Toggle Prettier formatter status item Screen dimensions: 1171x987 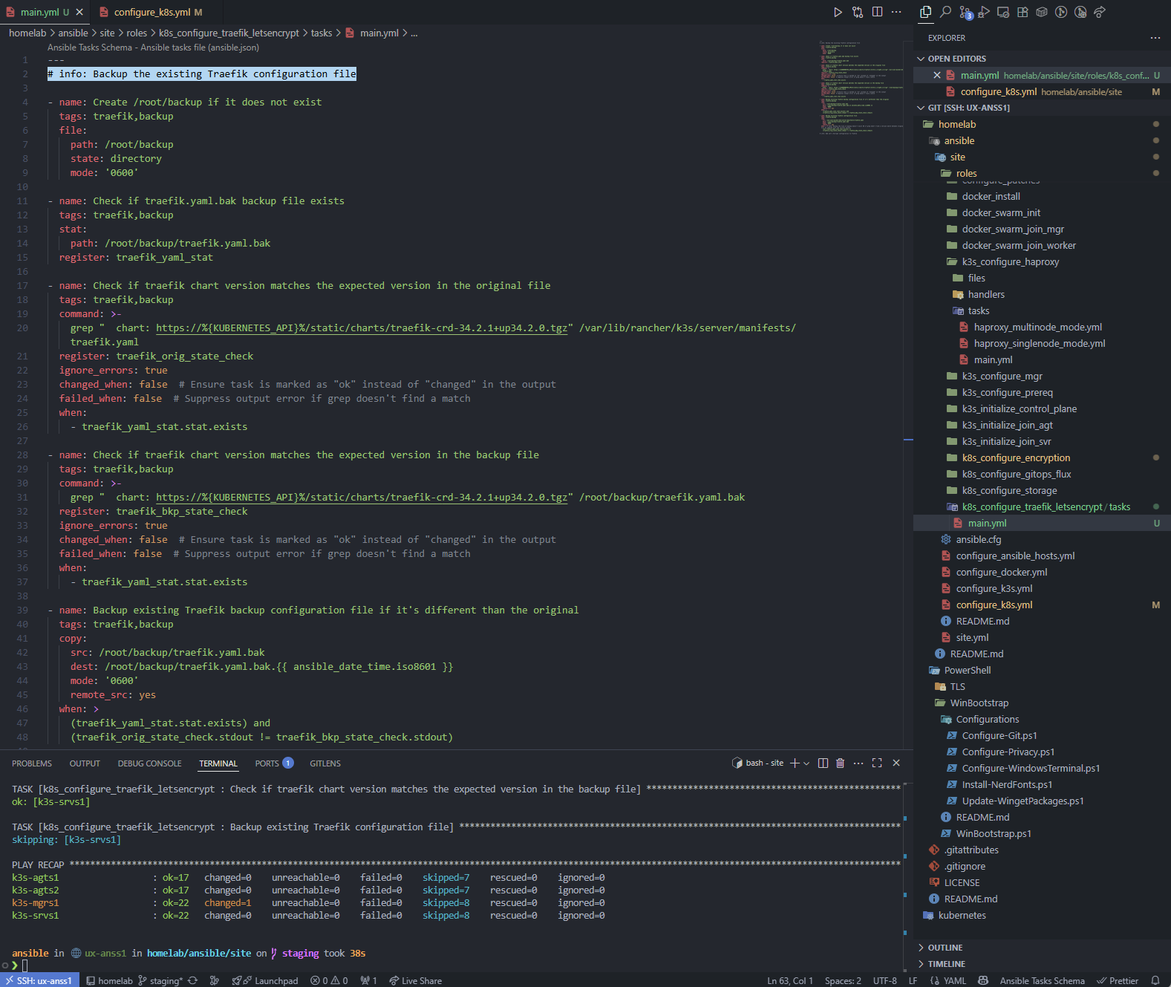1118,980
